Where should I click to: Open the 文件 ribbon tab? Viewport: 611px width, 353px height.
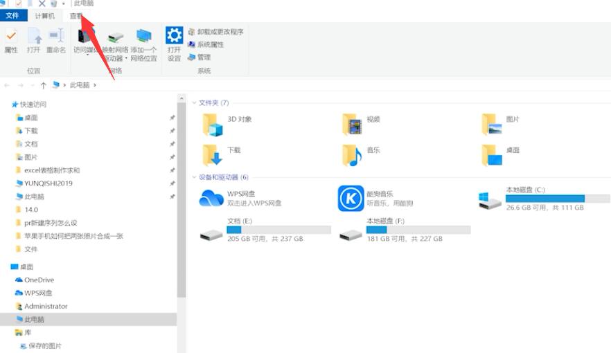tap(13, 15)
